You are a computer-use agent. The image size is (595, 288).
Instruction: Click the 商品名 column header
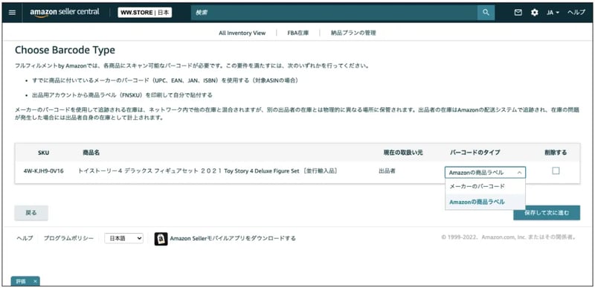pos(91,153)
